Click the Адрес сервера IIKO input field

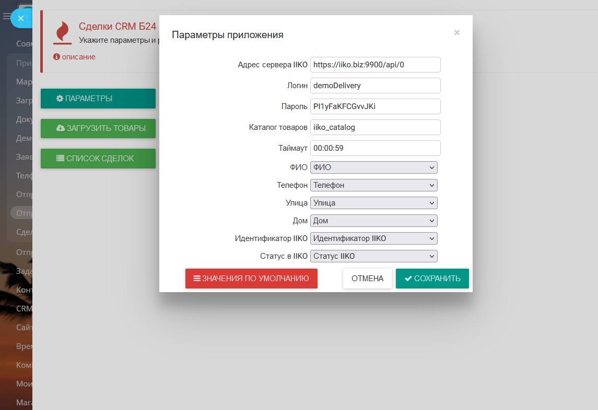click(375, 65)
